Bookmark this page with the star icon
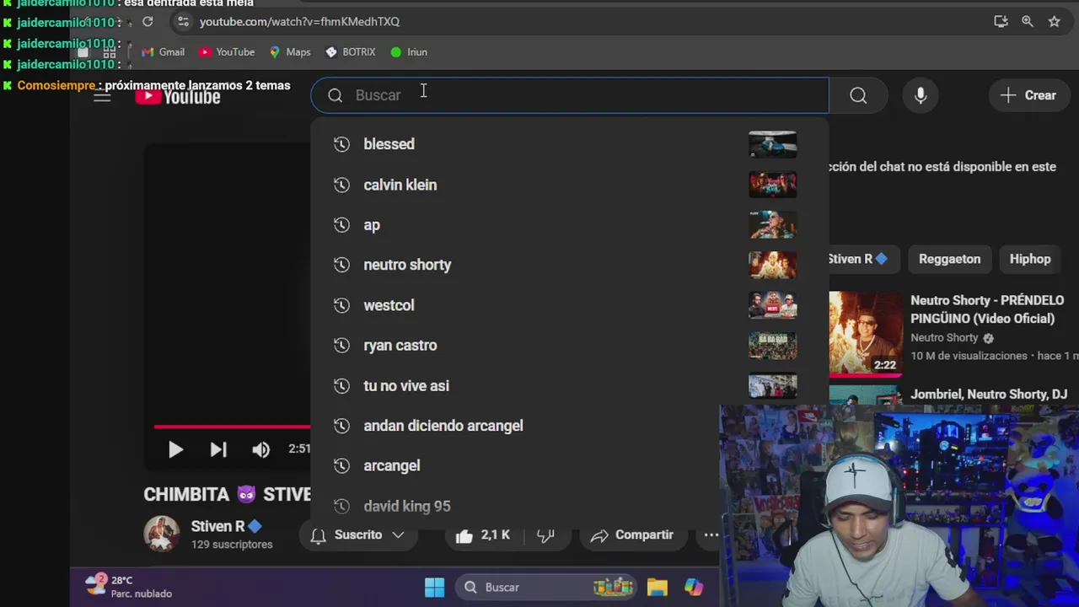This screenshot has height=607, width=1079. click(x=1054, y=22)
